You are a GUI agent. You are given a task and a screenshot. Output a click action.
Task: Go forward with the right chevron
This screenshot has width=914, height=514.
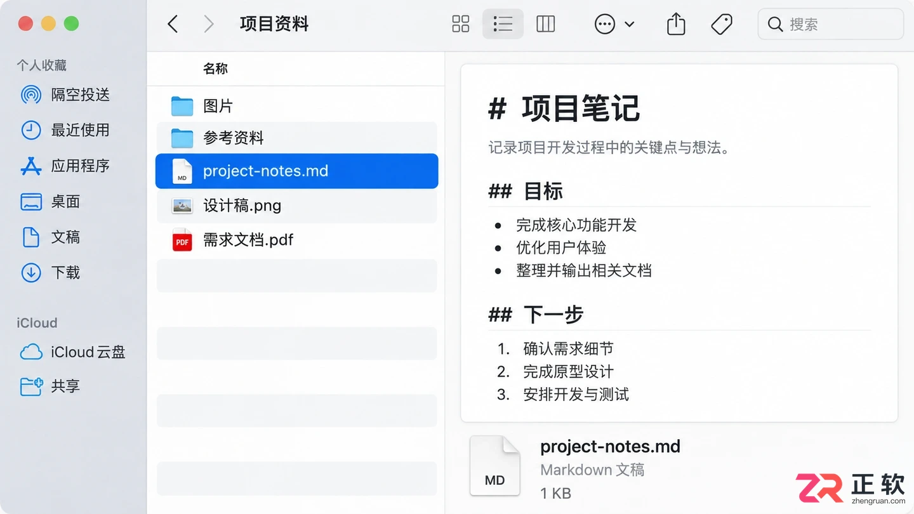tap(208, 24)
